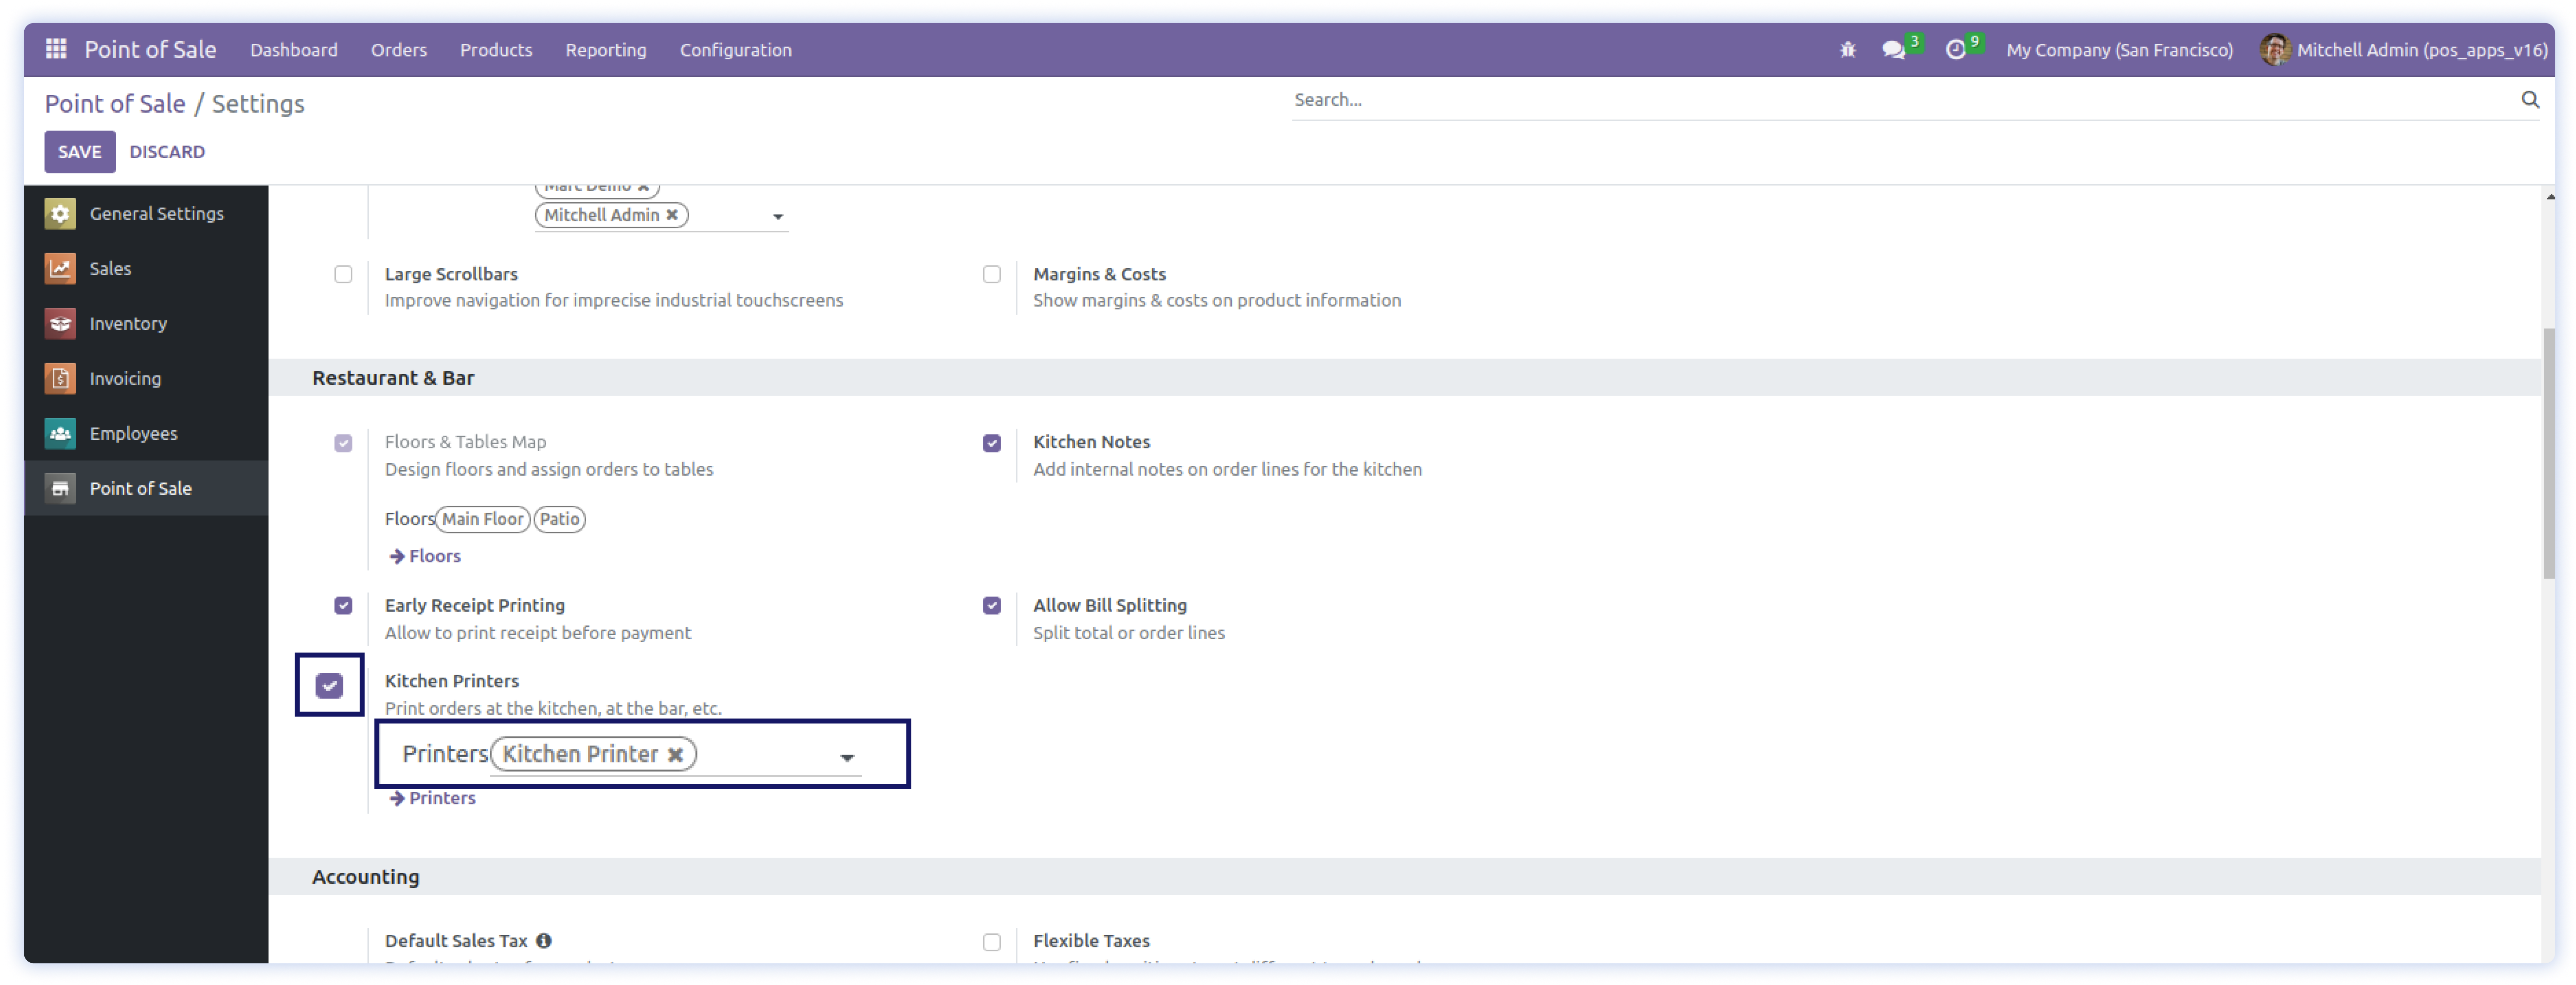Open the Products menu
The height and width of the screenshot is (985, 2576).
coord(496,50)
